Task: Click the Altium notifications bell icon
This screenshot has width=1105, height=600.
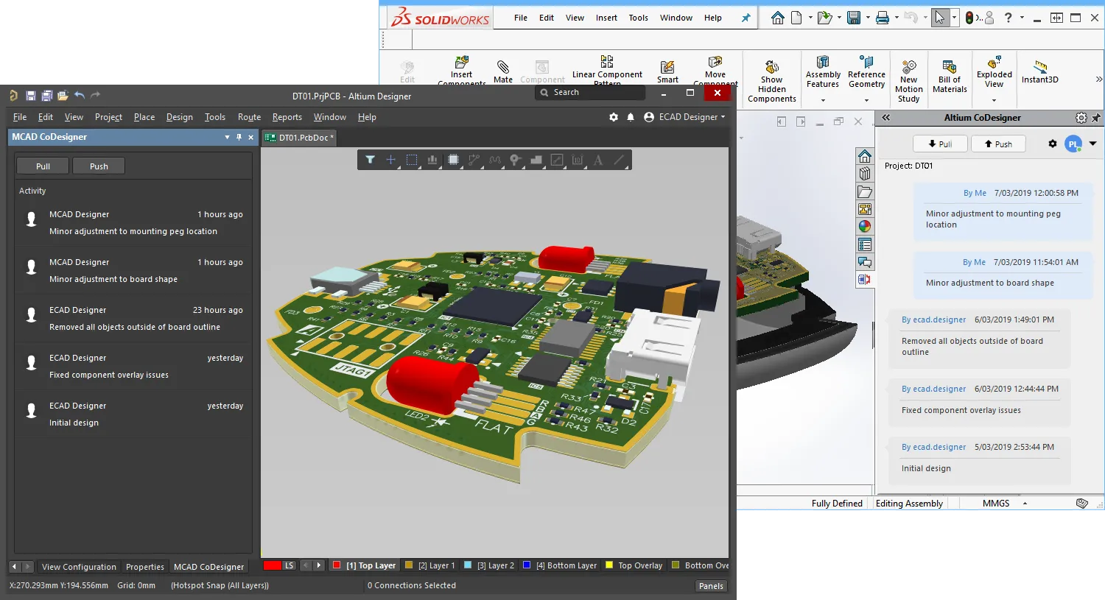Action: click(631, 117)
